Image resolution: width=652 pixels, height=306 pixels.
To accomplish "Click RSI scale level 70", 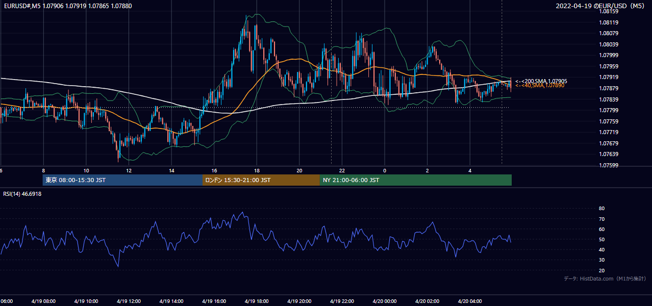I will click(x=602, y=219).
